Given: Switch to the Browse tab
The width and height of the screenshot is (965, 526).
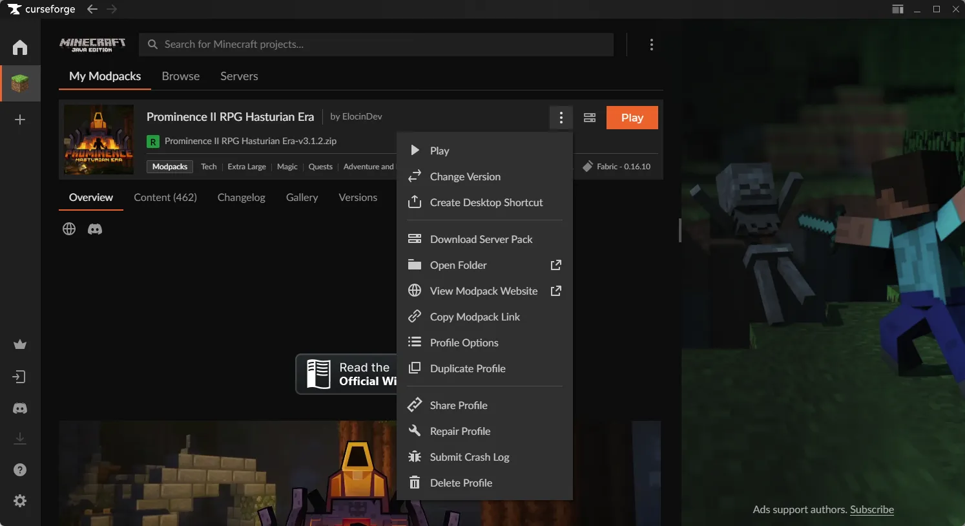Looking at the screenshot, I should point(180,76).
